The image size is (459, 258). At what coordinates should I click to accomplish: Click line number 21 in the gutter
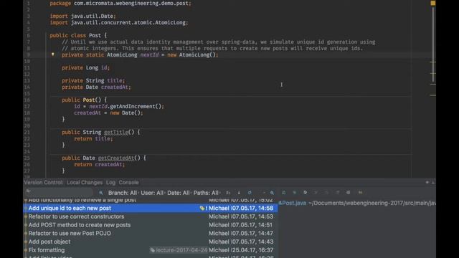(x=27, y=132)
